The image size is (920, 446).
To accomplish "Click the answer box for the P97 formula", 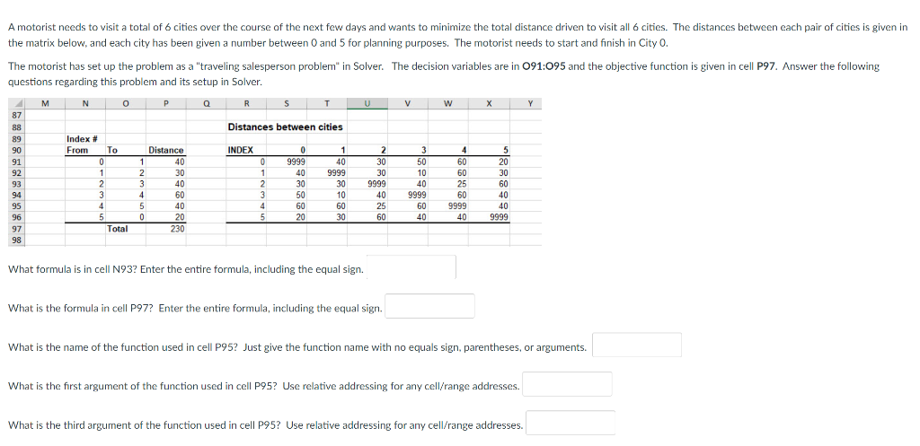I will 429,306.
